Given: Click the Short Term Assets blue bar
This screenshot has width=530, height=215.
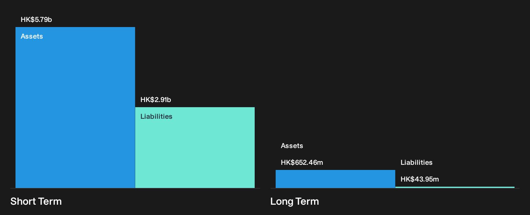Looking at the screenshot, I should click(x=75, y=107).
